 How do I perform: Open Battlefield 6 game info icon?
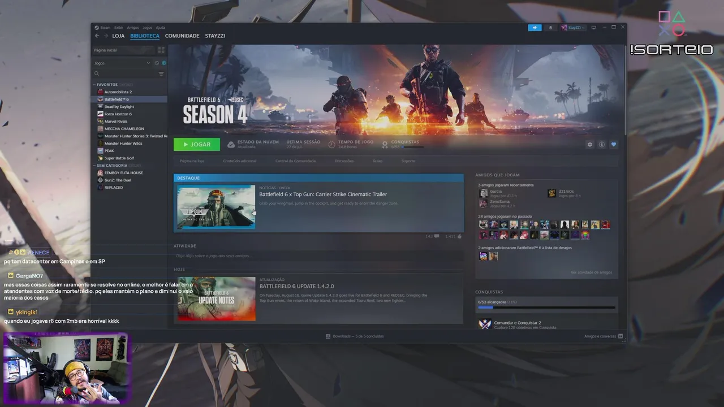point(602,144)
